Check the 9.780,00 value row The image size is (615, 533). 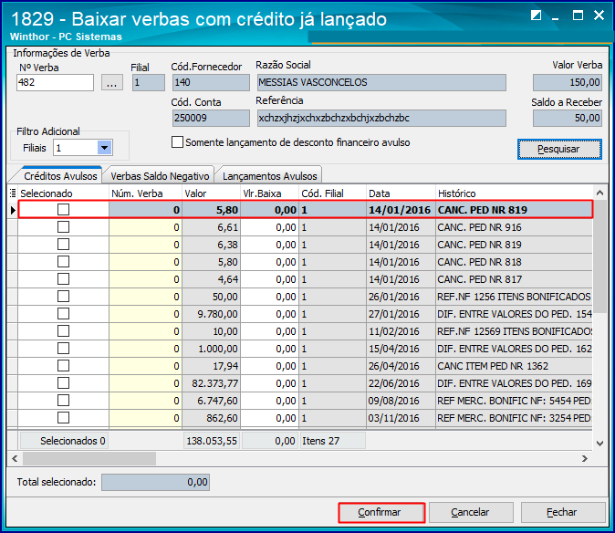63,313
